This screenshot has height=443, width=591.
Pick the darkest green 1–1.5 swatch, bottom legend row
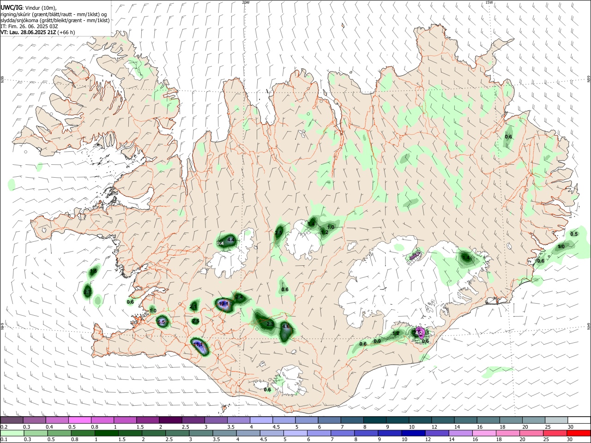click(x=107, y=433)
